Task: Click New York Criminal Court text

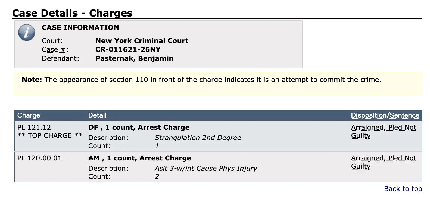Action: 142,41
